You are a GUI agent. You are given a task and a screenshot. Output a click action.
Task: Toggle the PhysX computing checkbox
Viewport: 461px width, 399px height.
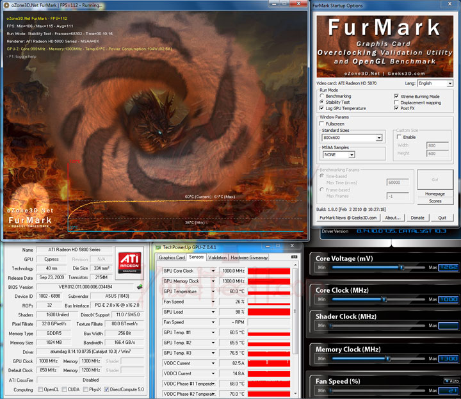click(x=86, y=389)
